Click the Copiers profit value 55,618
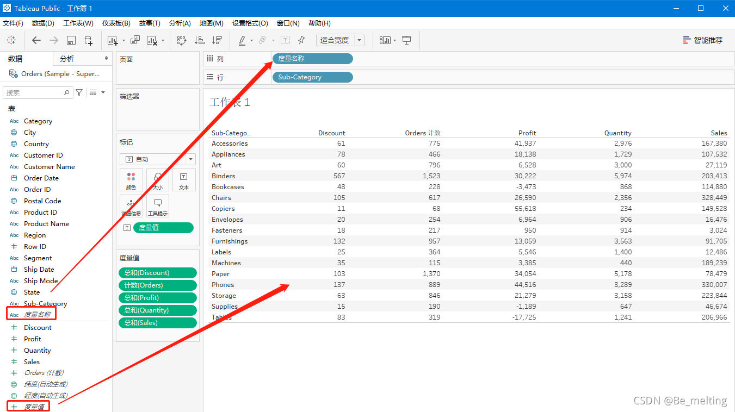The width and height of the screenshot is (735, 412). click(524, 209)
